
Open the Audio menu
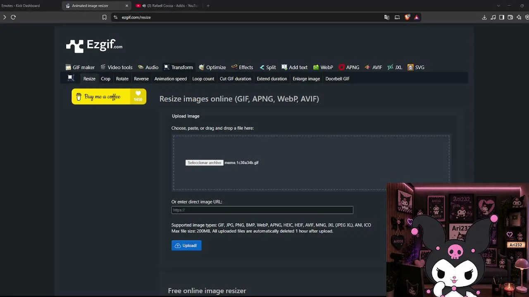tap(148, 67)
